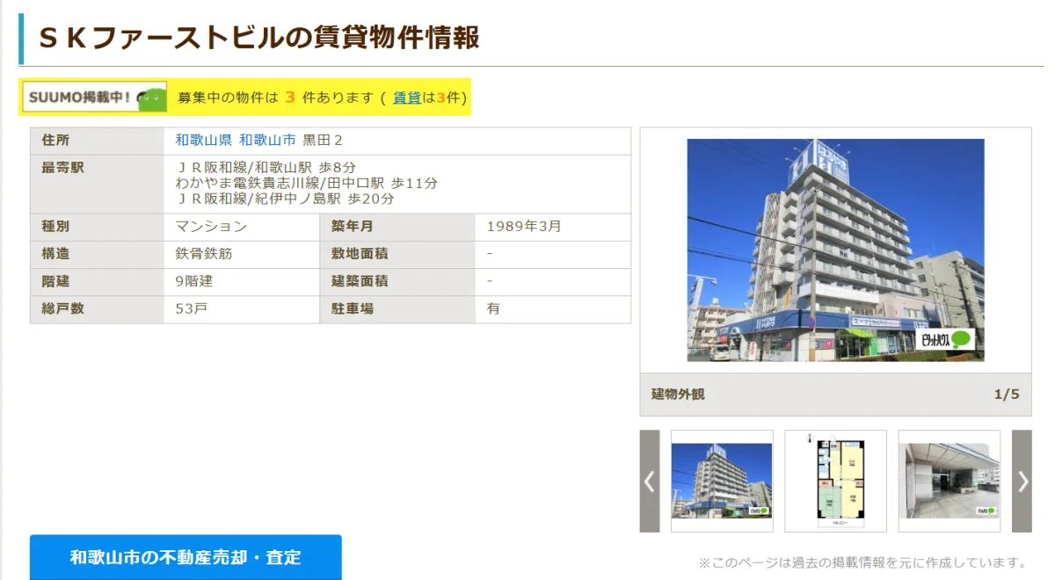This screenshot has width=1055, height=580.
Task: Click the SKファーストビル page heading
Action: point(258,38)
